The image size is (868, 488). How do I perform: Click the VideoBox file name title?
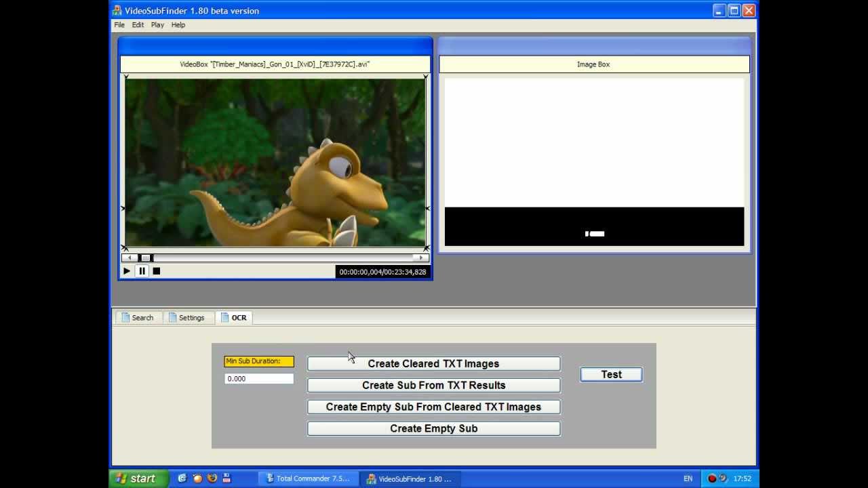pyautogui.click(x=275, y=64)
